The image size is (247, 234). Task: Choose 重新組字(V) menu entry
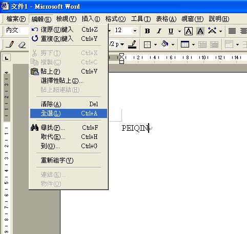tap(69, 160)
